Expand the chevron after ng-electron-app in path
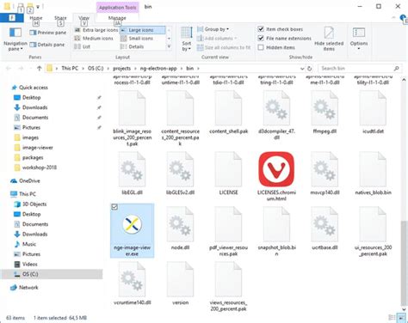Image resolution: width=408 pixels, height=323 pixels. coord(182,69)
